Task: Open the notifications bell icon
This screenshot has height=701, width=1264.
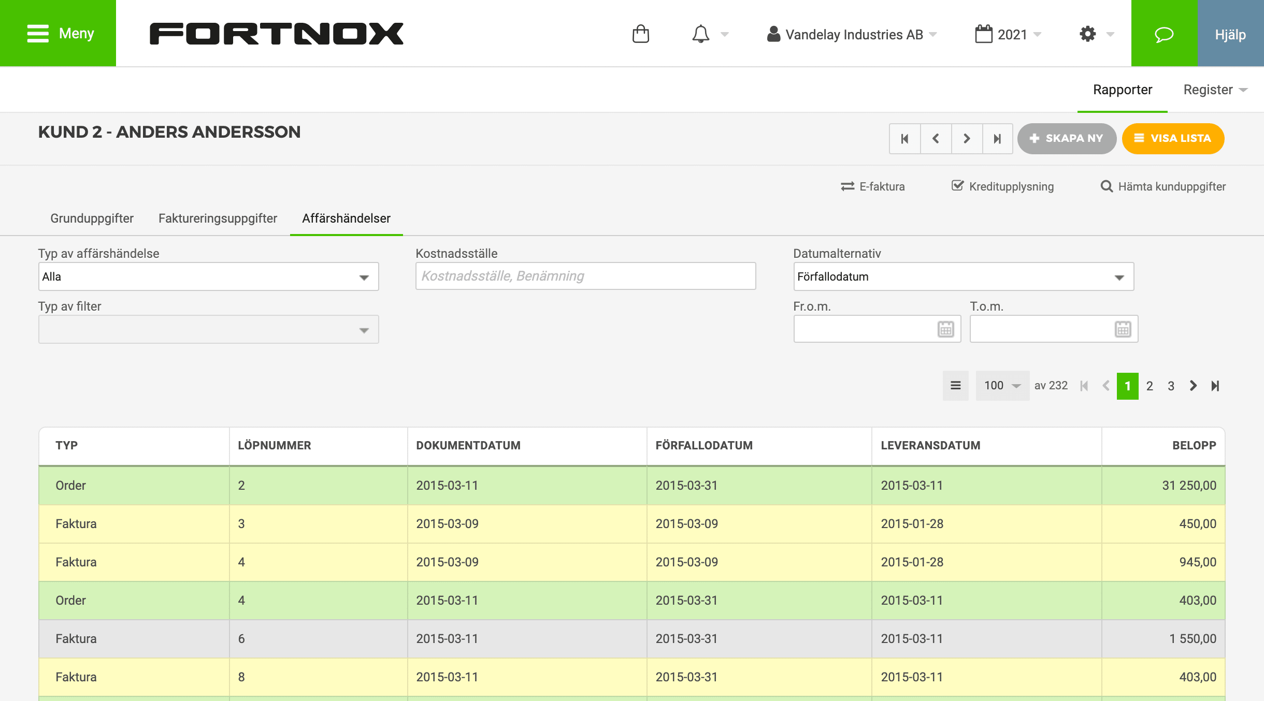Action: coord(701,34)
